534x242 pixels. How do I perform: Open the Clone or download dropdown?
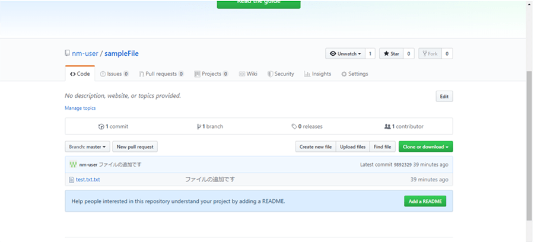(425, 147)
